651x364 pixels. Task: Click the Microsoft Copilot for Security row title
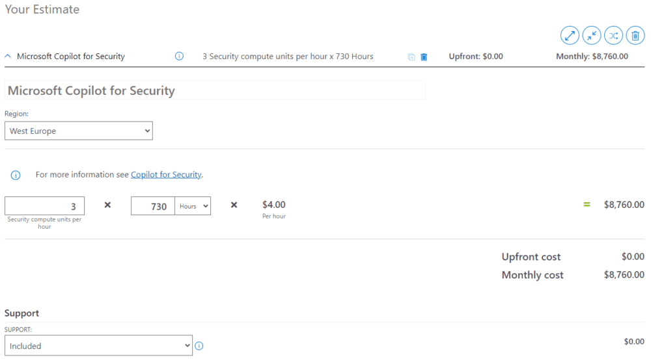pyautogui.click(x=71, y=57)
